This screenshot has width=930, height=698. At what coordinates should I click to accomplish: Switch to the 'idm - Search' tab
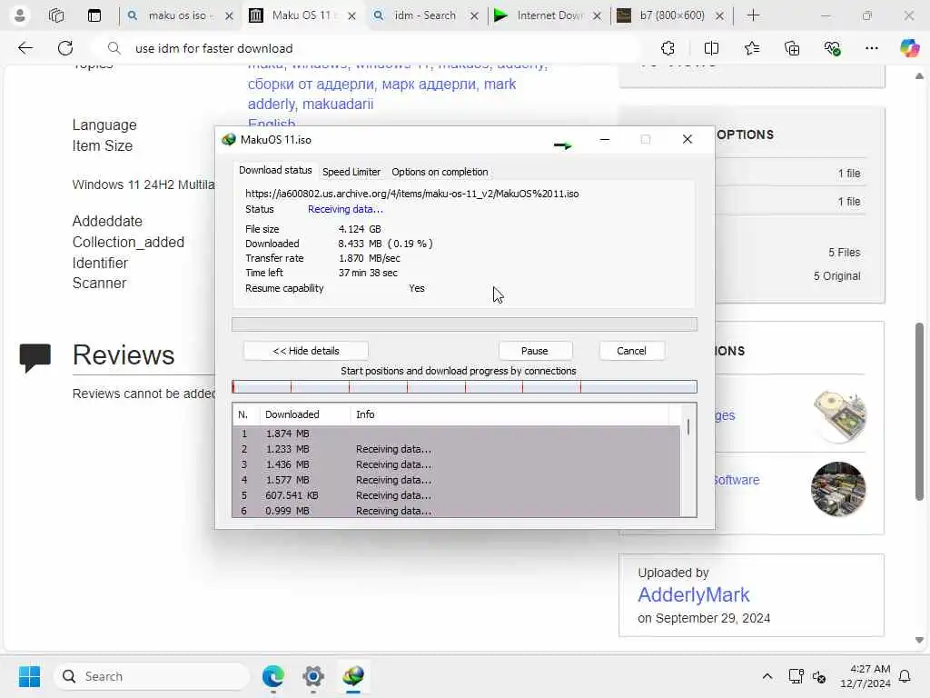point(425,15)
